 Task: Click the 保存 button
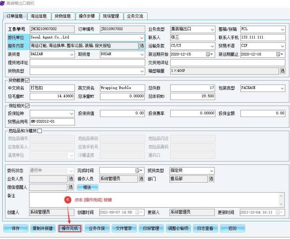tap(16, 229)
